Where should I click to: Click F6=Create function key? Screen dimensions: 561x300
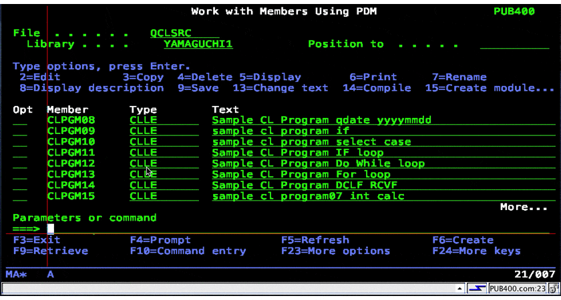(x=463, y=240)
